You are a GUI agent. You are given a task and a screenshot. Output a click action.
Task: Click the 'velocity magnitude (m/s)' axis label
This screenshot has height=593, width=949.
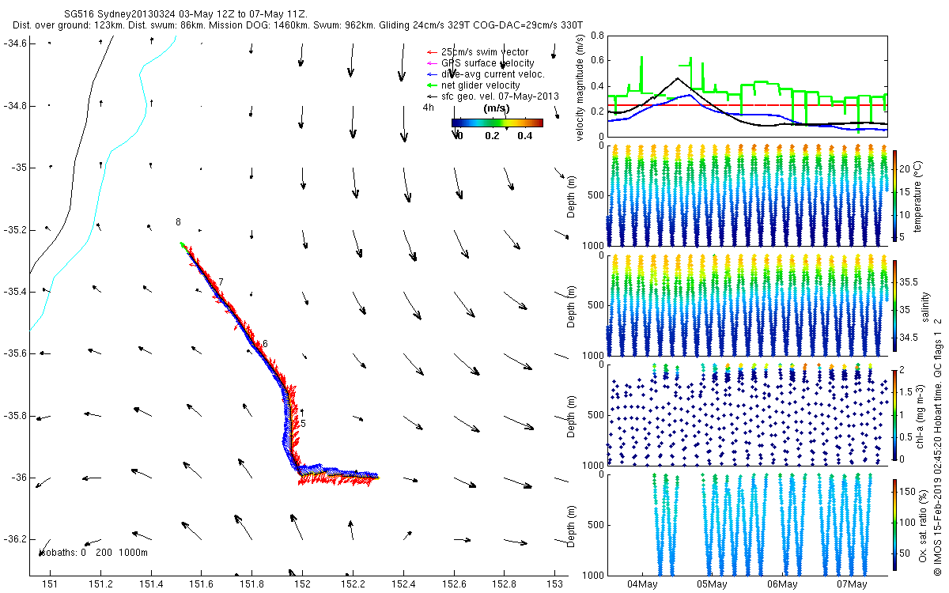click(x=580, y=86)
